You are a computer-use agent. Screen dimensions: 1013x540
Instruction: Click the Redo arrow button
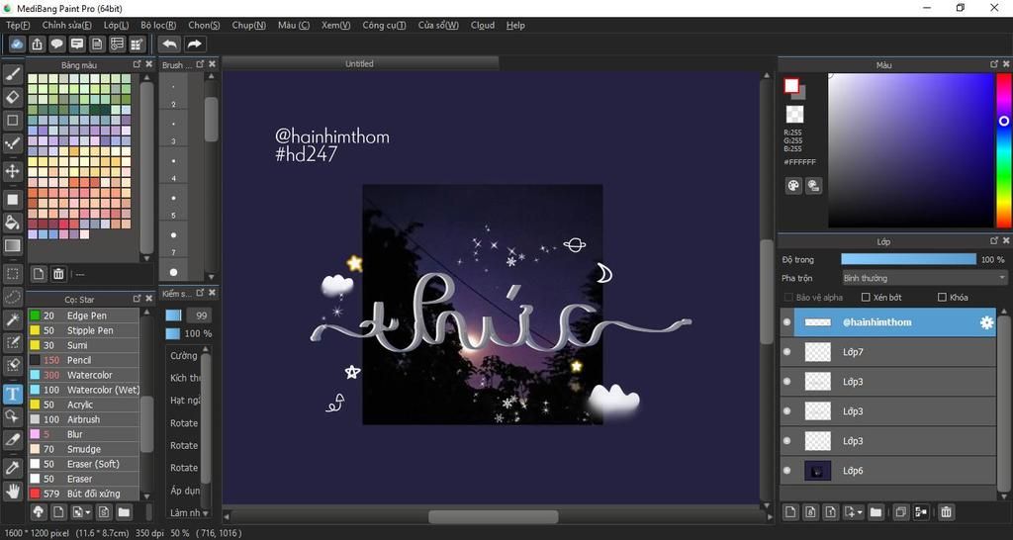click(194, 44)
